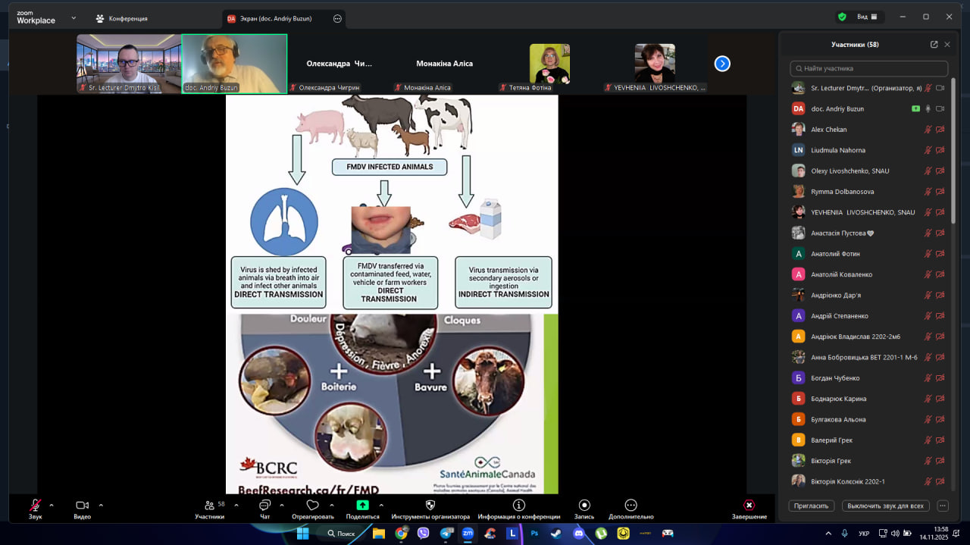Open the Chat (Чат) panel icon
Viewport: 970px width, 545px height.
coord(264,506)
